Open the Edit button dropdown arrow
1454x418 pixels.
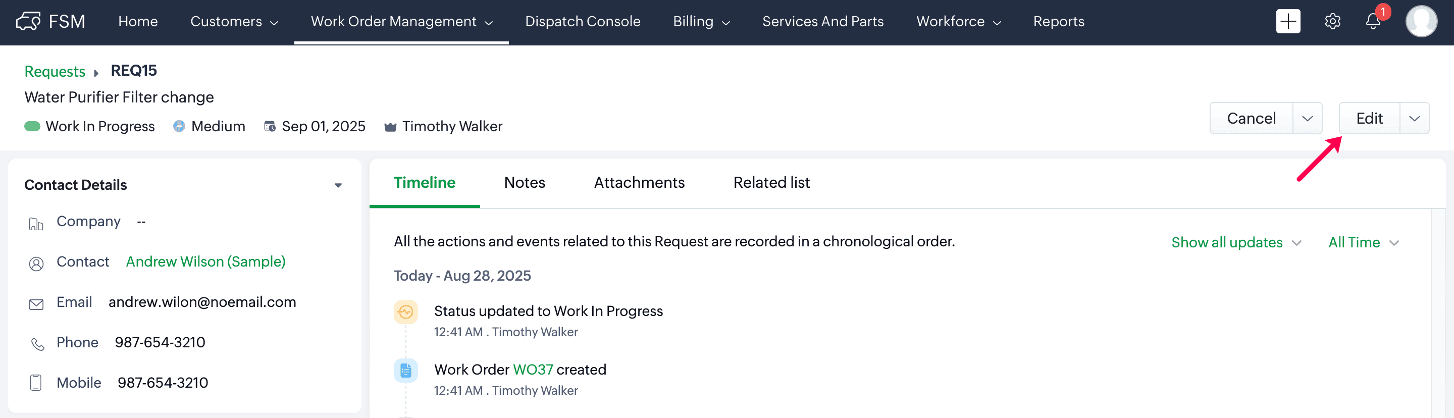[x=1414, y=119]
